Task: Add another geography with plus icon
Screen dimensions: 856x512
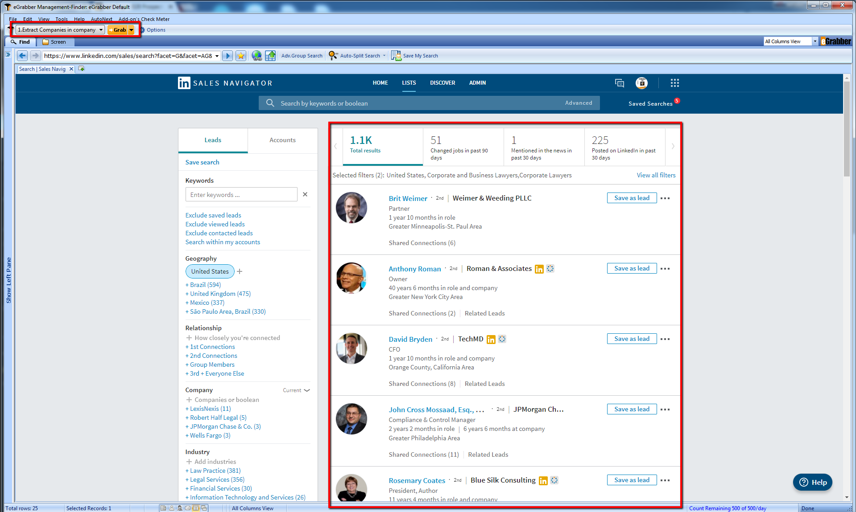Action: (x=240, y=271)
